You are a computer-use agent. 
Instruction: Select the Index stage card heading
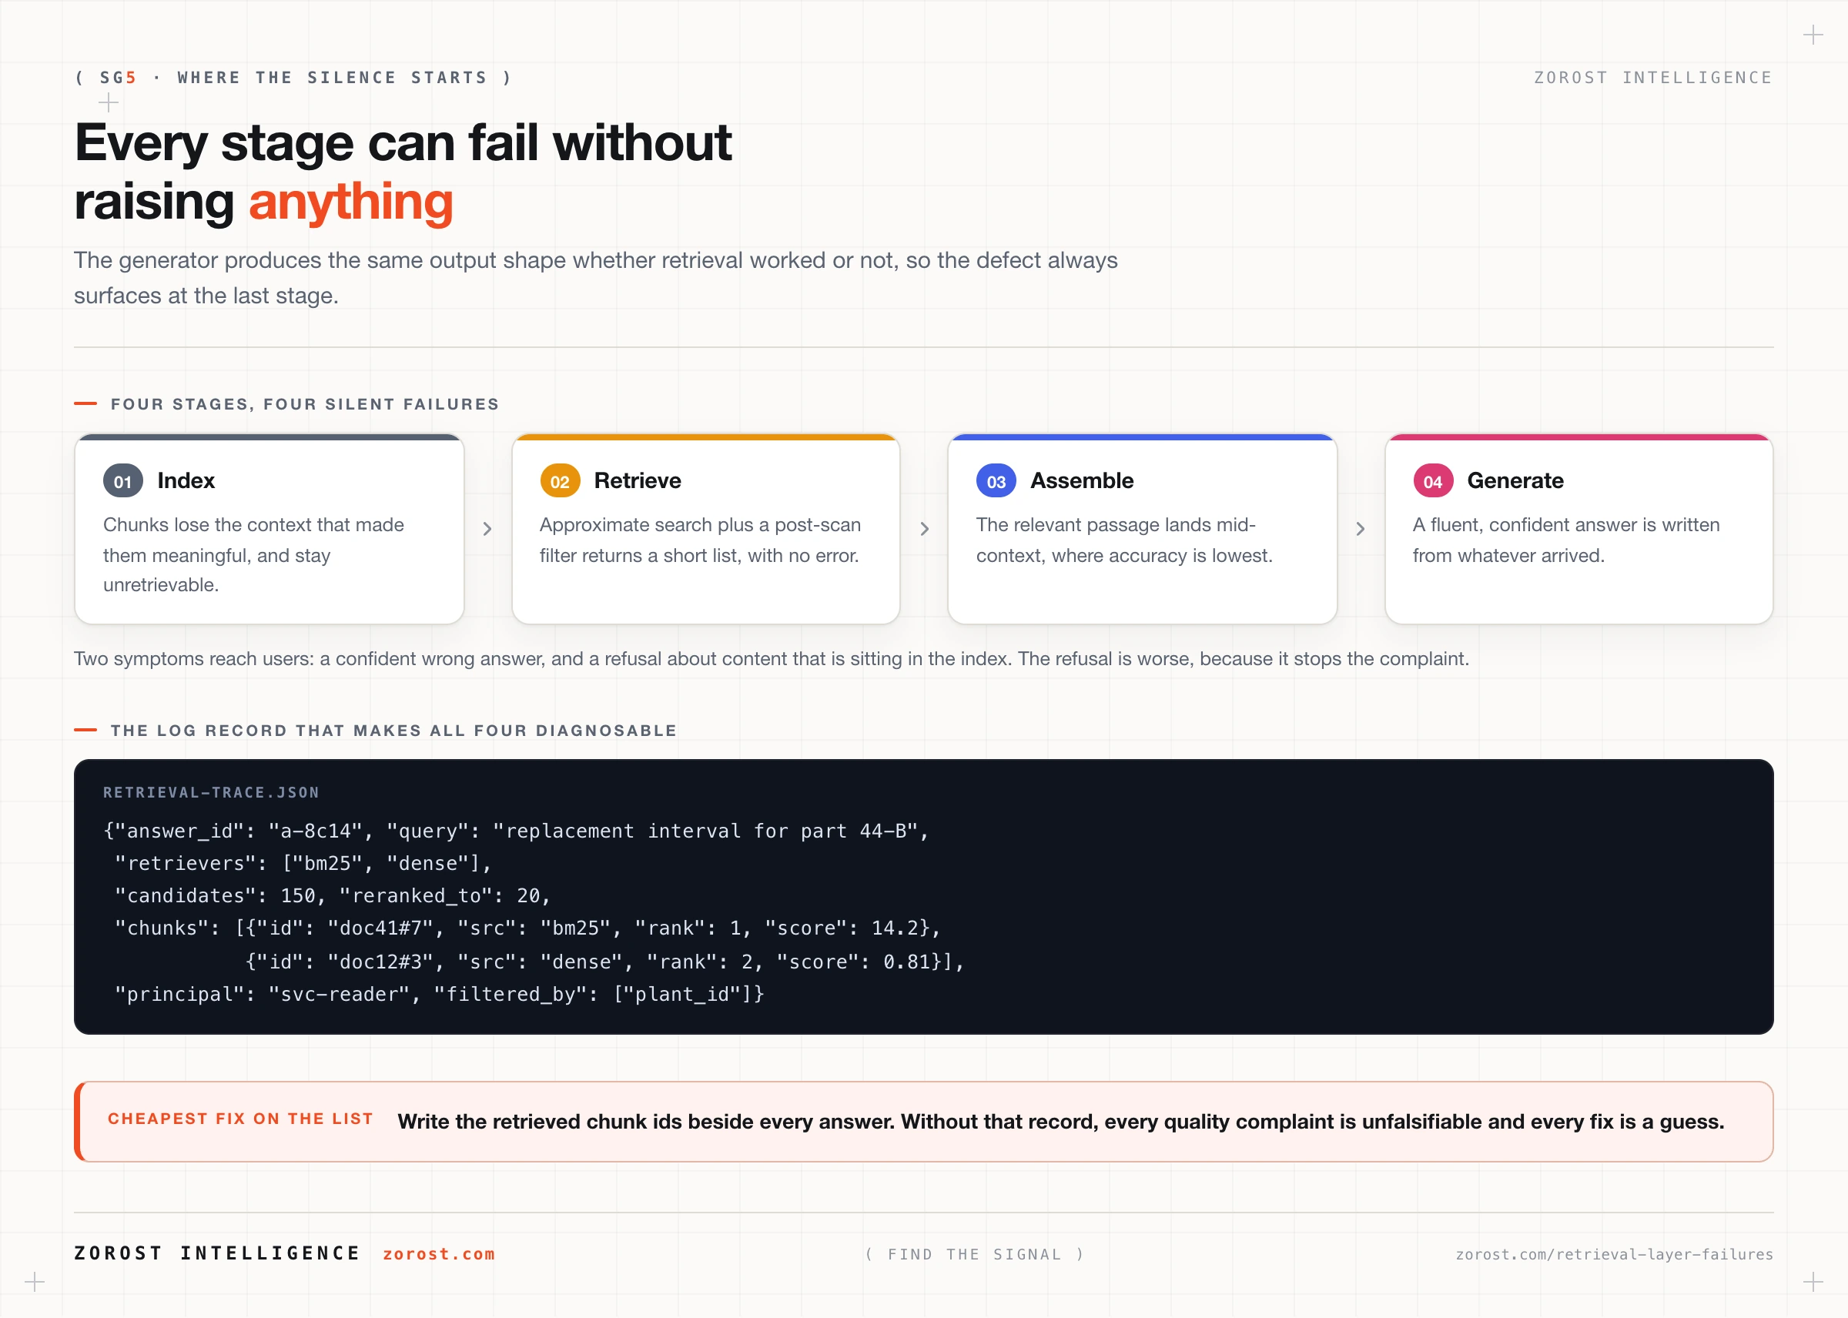click(x=186, y=480)
